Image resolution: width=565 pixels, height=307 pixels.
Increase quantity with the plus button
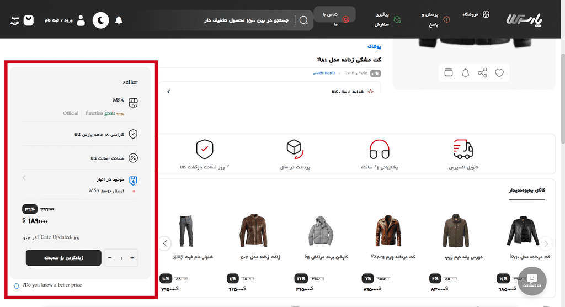(x=132, y=257)
